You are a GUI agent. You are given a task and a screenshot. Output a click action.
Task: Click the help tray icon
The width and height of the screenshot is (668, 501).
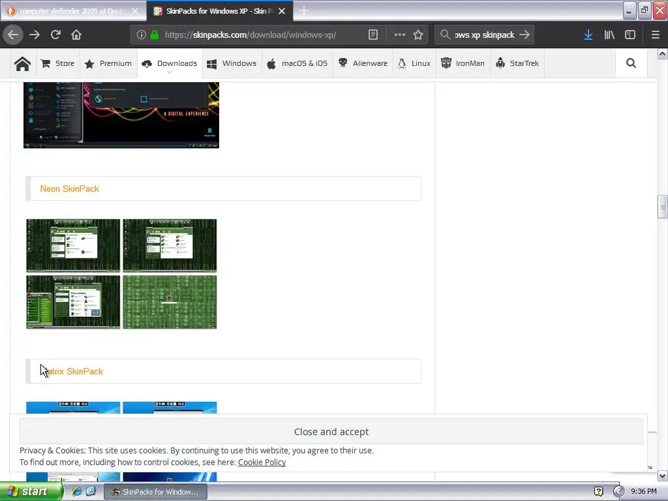599,492
